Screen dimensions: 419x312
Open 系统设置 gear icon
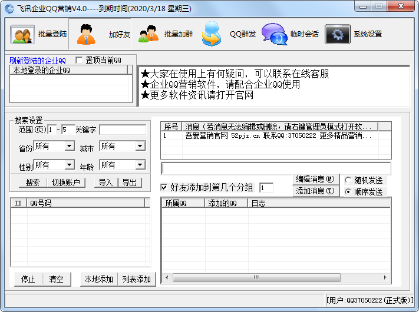337,34
